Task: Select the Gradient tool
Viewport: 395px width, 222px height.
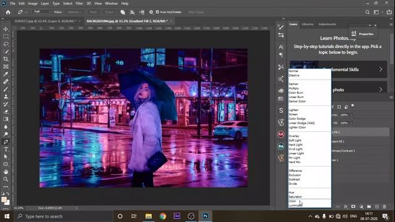Action: [x=6, y=119]
